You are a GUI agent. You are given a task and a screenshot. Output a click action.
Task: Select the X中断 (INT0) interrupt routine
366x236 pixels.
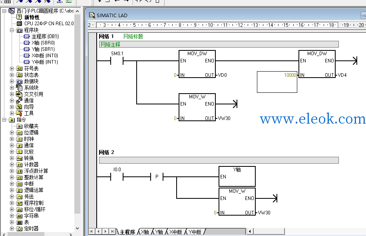[x=45, y=56]
